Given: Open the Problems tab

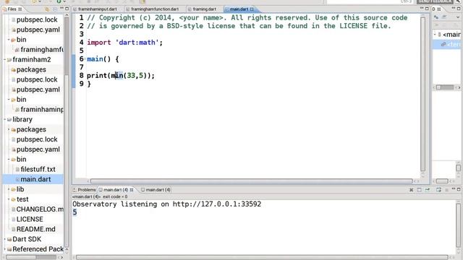Looking at the screenshot, I should (x=85, y=190).
